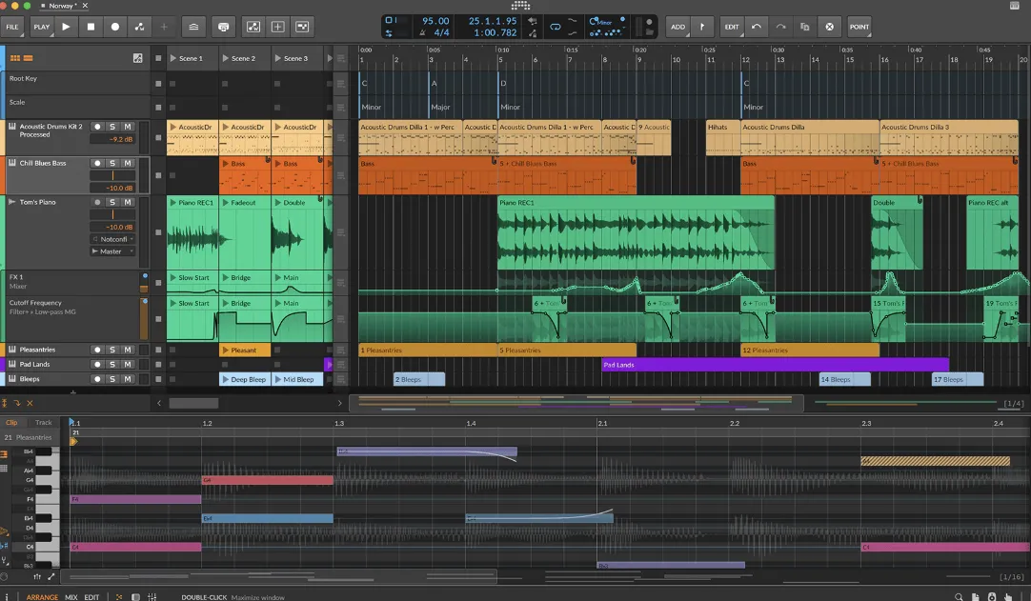Viewport: 1031px width, 601px height.
Task: Switch to the ARRANGE view
Action: tap(42, 597)
